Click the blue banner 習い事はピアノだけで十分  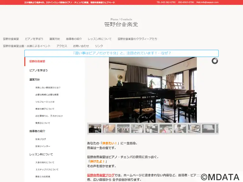122,53
